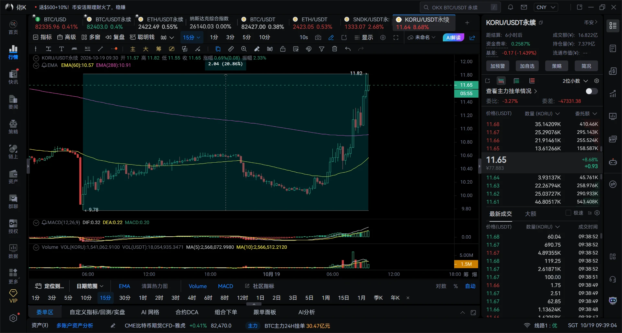Viewport: 622px width, 333px height.
Task: Click the zoom-in magnifier tool
Action: pyautogui.click(x=244, y=49)
